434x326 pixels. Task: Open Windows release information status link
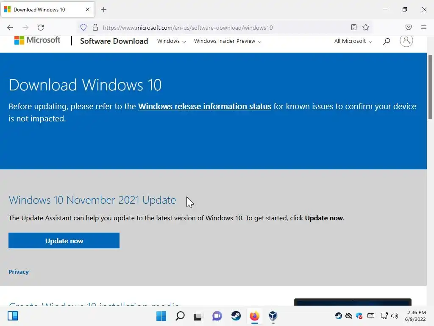[205, 106]
